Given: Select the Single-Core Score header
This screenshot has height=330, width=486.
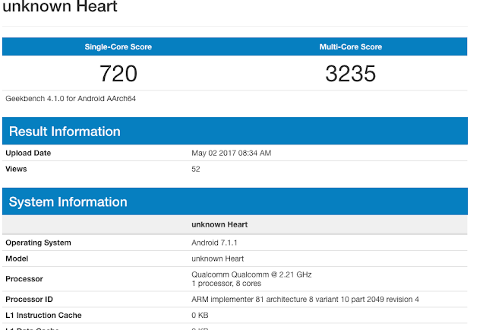Looking at the screenshot, I should pyautogui.click(x=118, y=47).
